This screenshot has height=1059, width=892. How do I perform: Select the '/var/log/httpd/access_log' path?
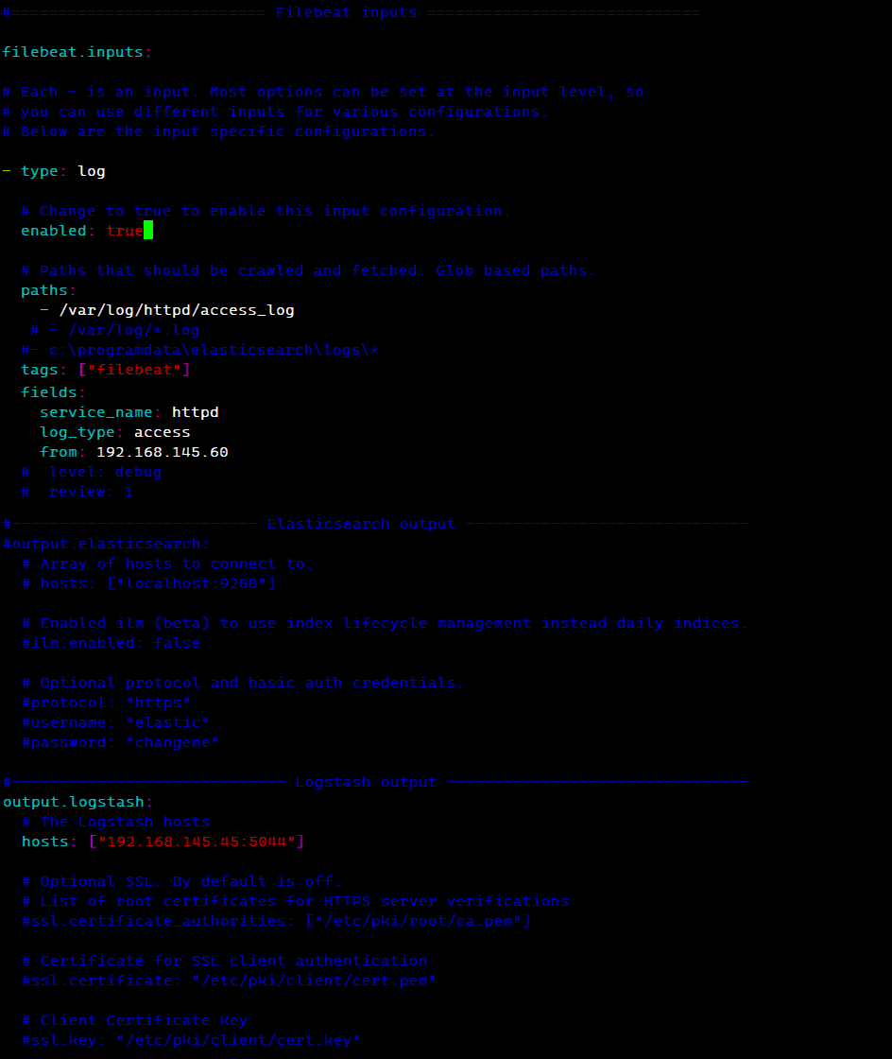coord(177,311)
